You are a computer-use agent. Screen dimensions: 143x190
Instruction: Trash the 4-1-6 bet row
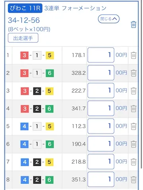tap(133, 144)
